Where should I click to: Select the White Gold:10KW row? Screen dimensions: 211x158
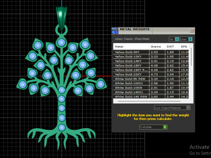pos(151,88)
